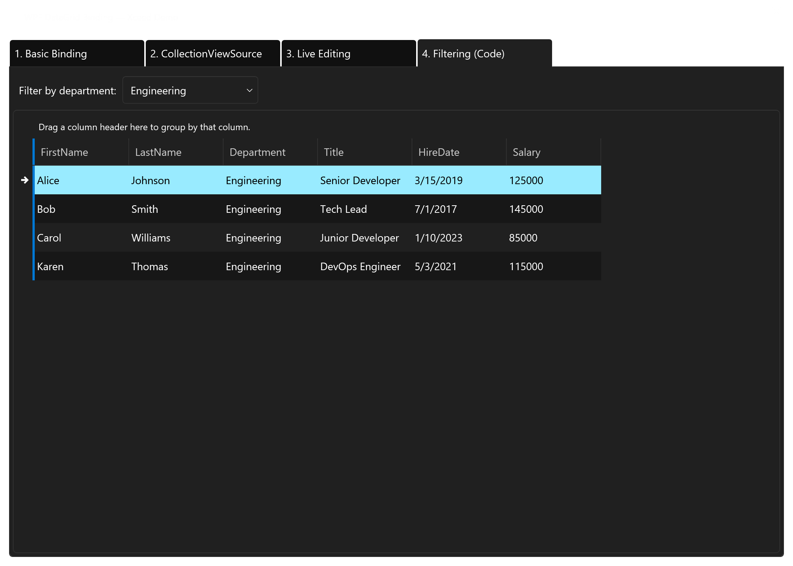Screen dimensions: 793x566
Task: Click the group-by drop area above the grid
Action: point(144,127)
